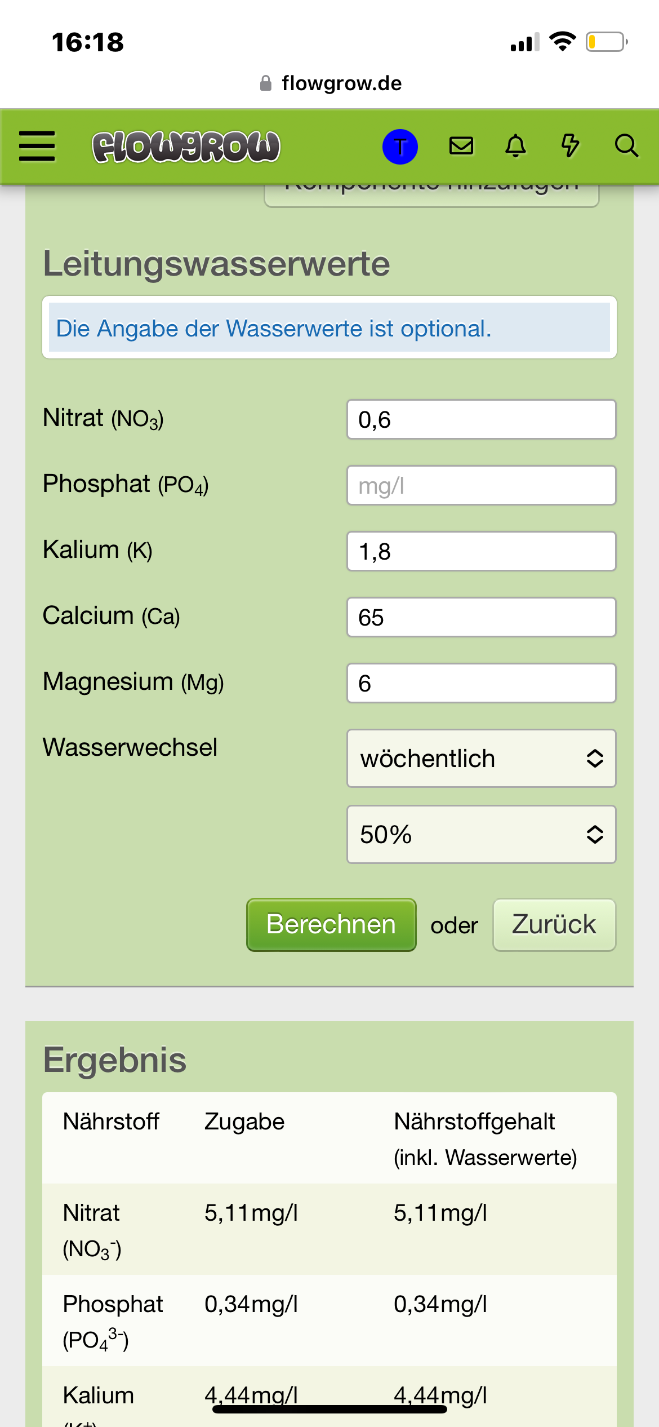
Task: Open the 50% water change dropdown
Action: tap(481, 834)
